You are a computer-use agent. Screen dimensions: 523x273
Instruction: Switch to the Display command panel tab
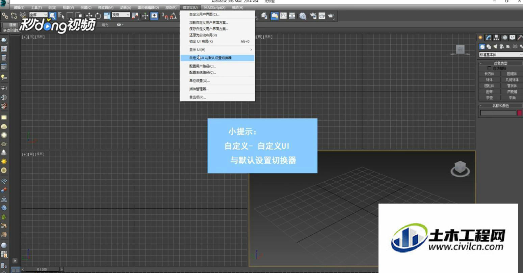click(x=512, y=37)
